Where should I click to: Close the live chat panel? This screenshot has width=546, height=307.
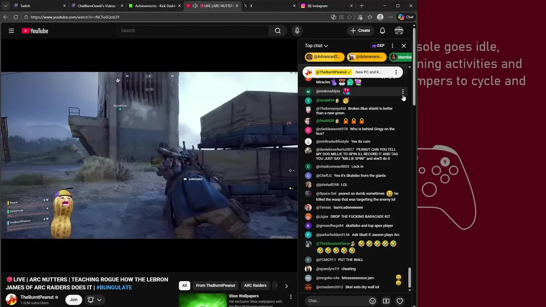coord(404,46)
